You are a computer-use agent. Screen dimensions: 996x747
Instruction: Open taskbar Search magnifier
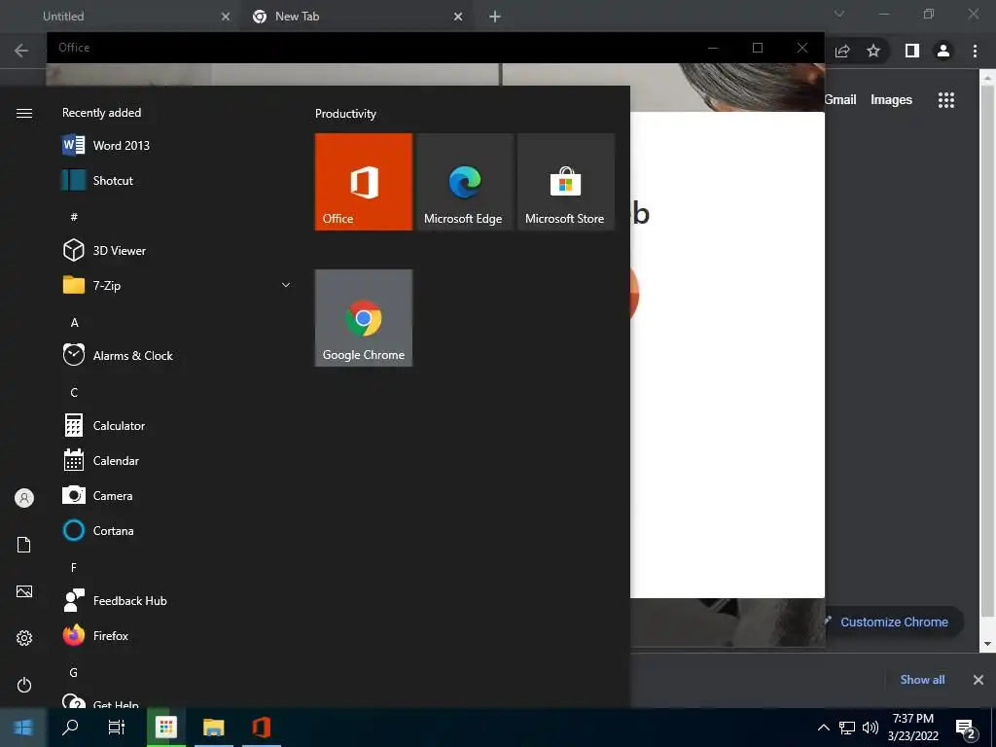pyautogui.click(x=70, y=728)
